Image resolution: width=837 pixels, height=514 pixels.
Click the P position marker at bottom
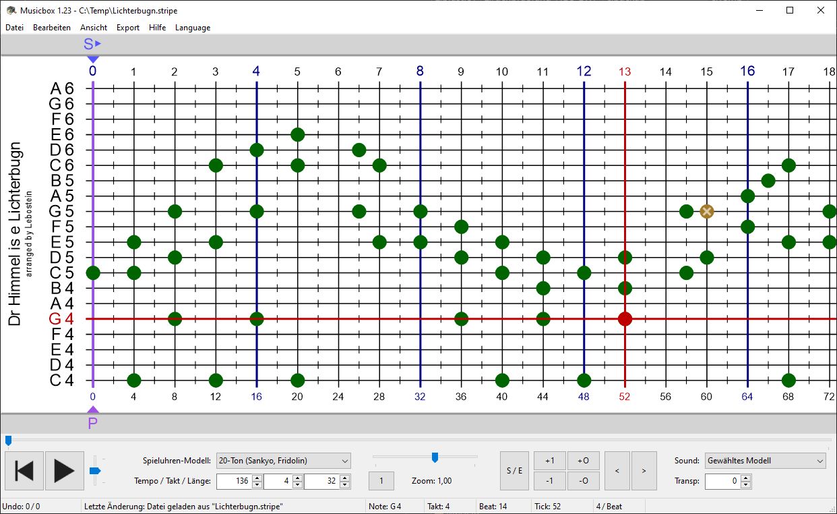pos(93,422)
